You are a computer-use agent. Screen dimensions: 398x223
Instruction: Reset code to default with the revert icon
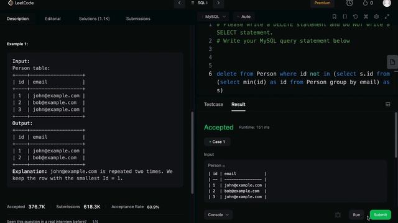355,17
